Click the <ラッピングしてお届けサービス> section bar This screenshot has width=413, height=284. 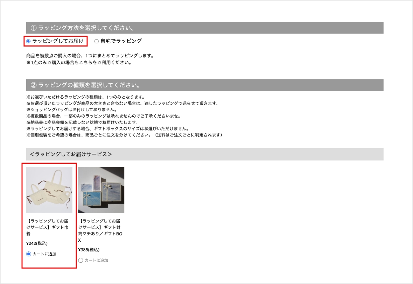click(205, 154)
